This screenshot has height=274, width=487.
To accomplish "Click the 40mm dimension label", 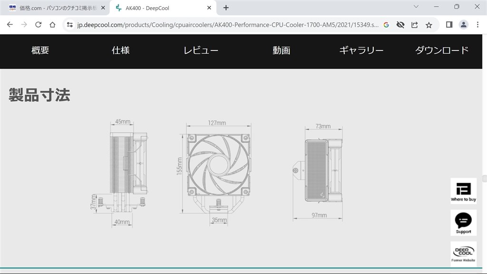I will [x=122, y=222].
